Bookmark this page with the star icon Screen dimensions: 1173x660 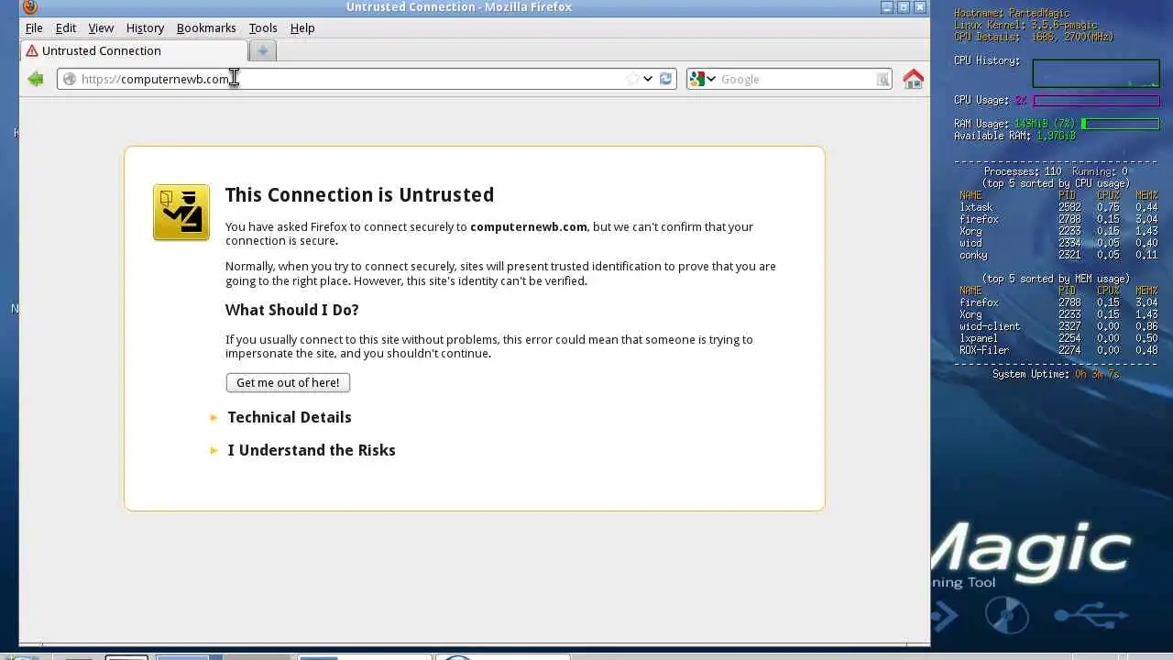point(632,79)
